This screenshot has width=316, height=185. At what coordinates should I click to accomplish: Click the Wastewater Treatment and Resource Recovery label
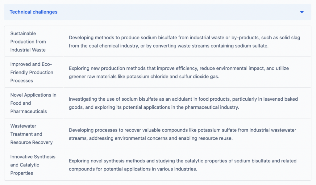click(x=31, y=134)
